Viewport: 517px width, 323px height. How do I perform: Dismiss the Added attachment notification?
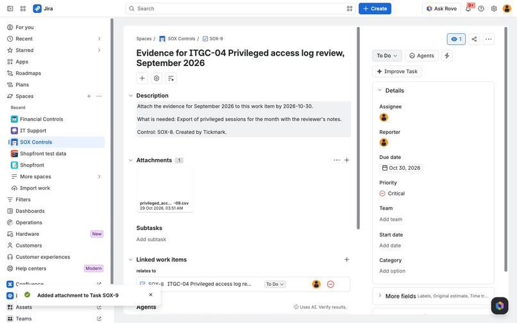(151, 295)
